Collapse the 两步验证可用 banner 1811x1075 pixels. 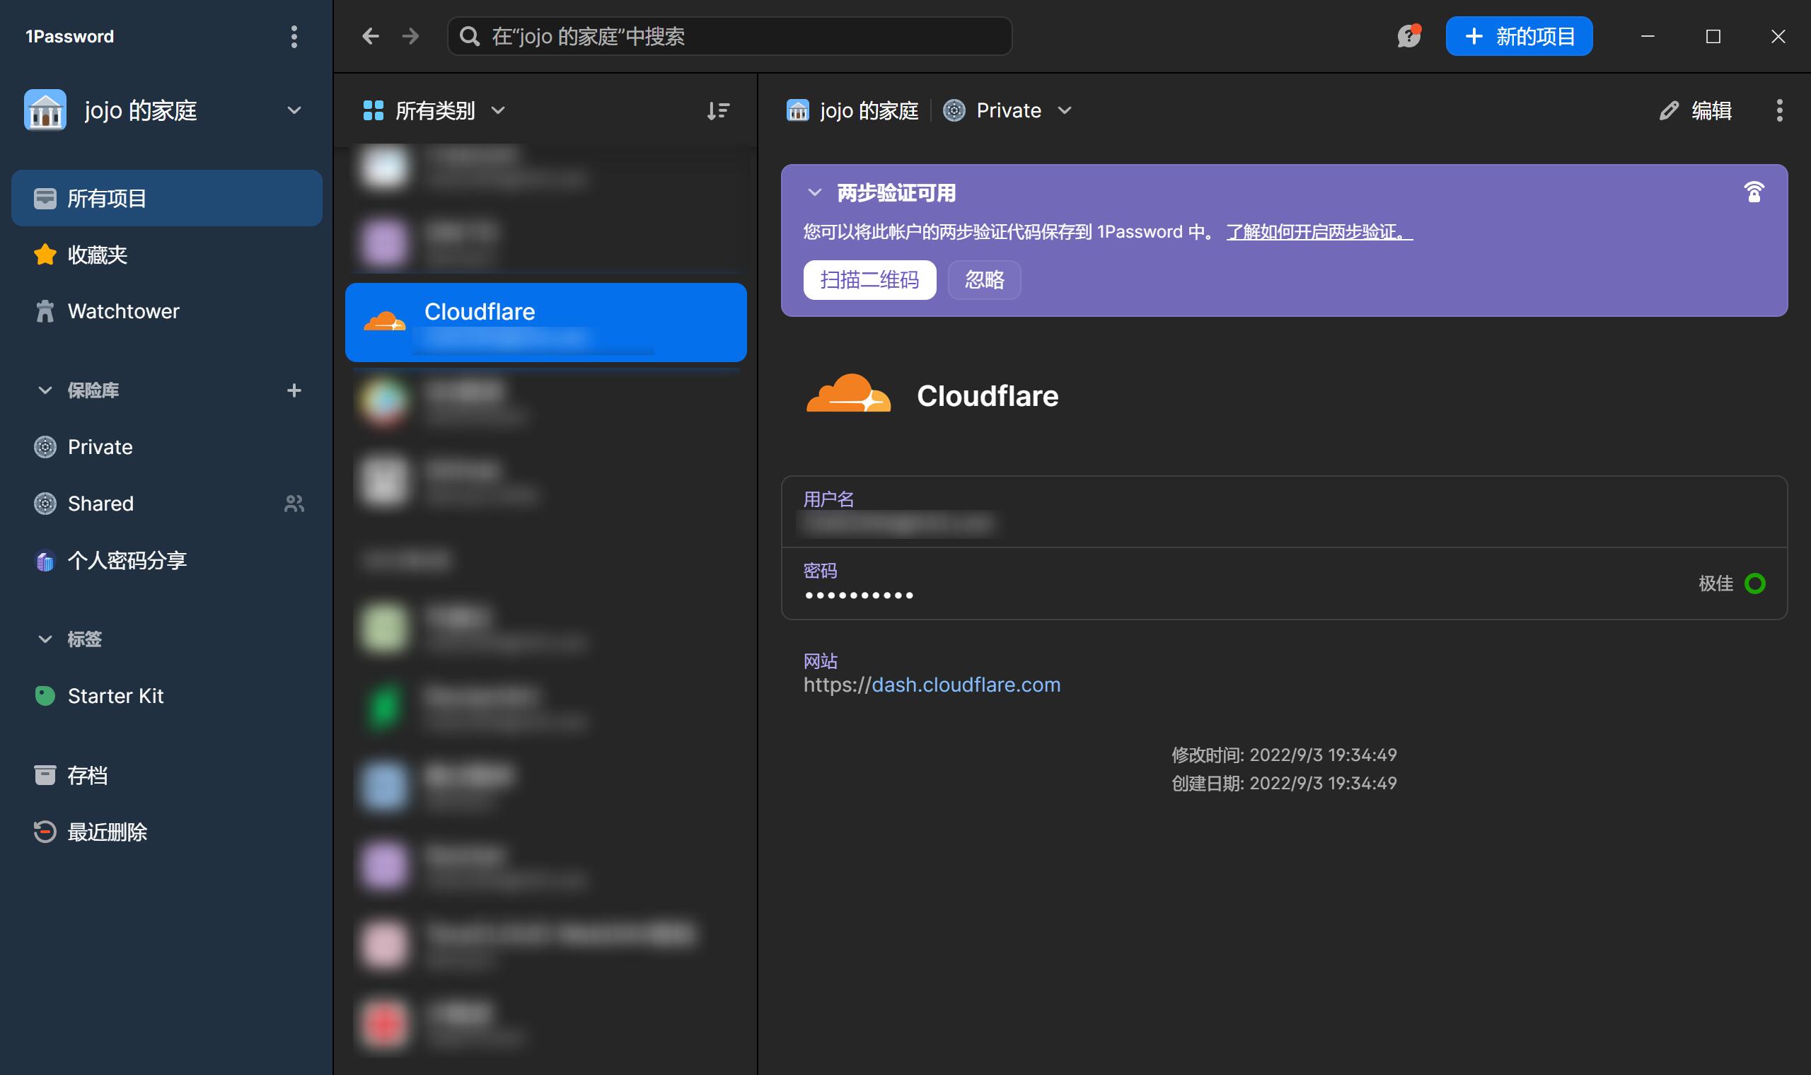coord(814,192)
